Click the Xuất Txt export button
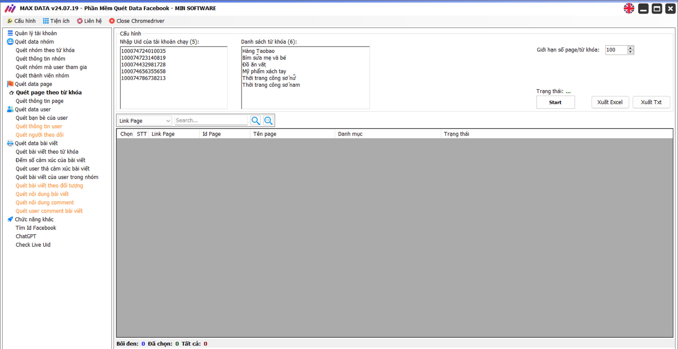The width and height of the screenshot is (678, 349). (x=651, y=102)
